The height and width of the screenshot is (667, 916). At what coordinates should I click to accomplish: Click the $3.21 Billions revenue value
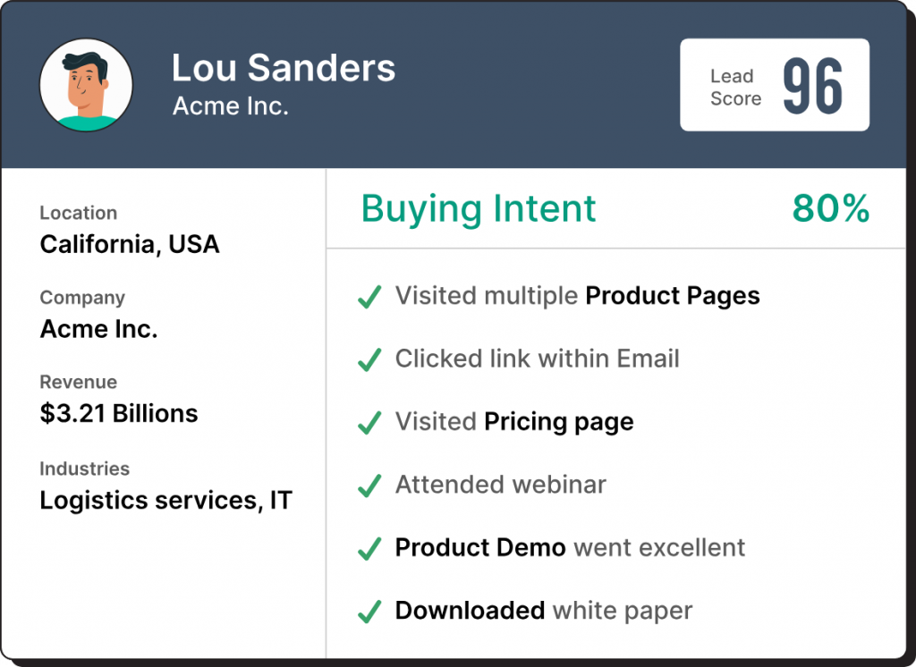[119, 413]
